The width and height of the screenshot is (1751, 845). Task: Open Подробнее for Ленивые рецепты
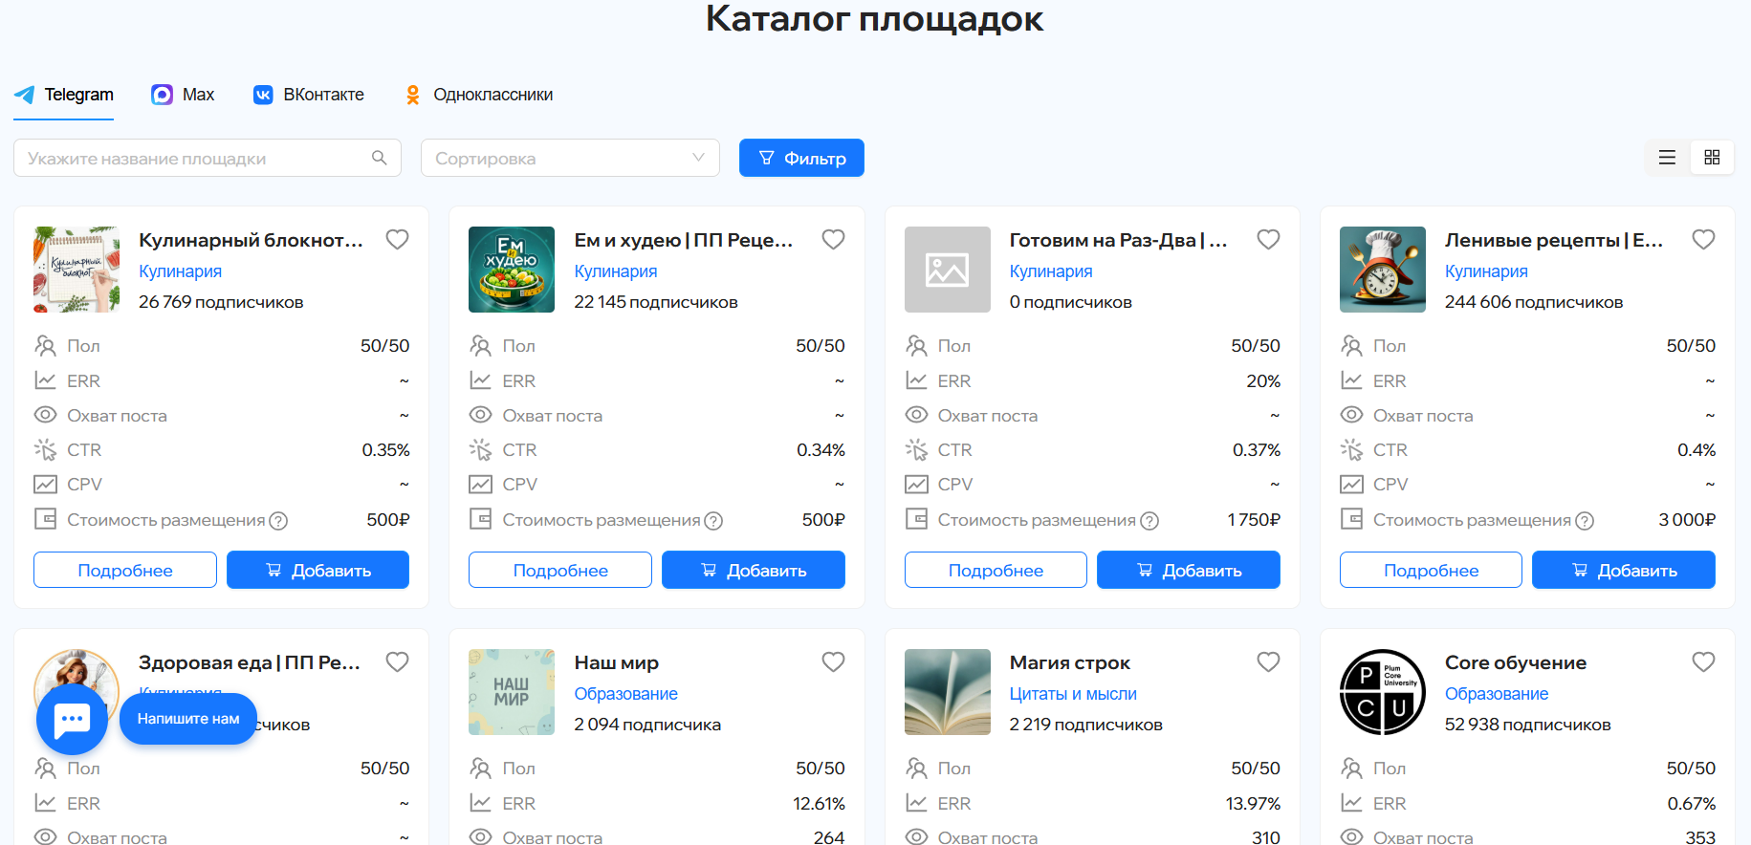1431,570
